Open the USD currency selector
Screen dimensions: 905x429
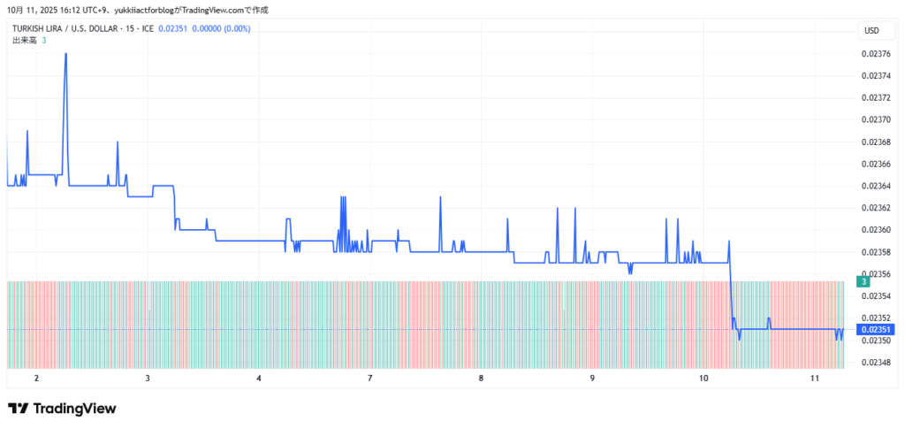(871, 31)
